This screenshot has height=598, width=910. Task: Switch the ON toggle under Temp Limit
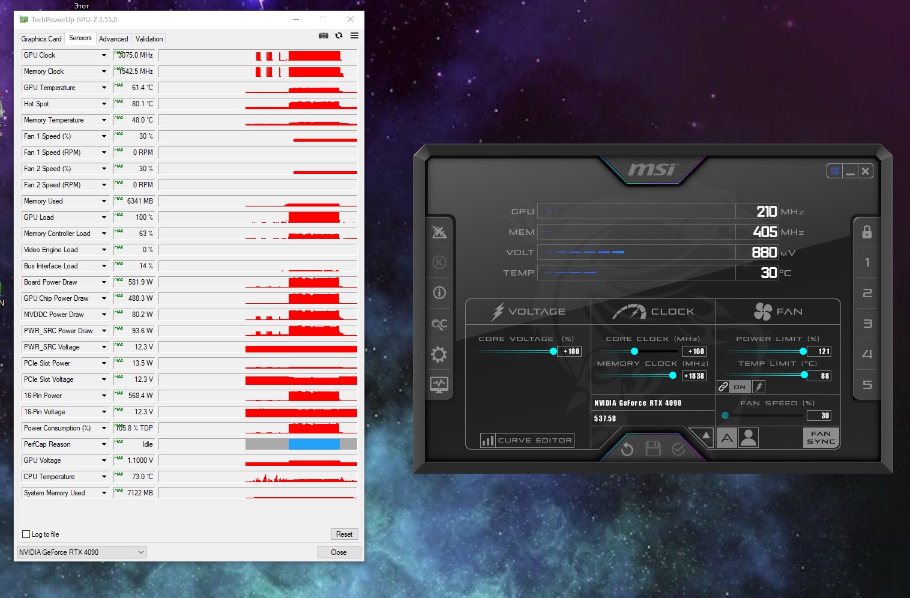pos(740,387)
